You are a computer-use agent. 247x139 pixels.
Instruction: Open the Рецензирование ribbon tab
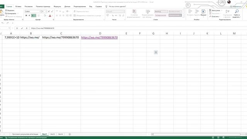pyautogui.click(x=80, y=7)
